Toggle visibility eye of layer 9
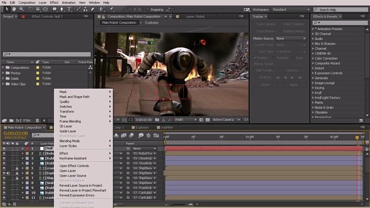Viewport: 370px width, 208px height. coord(4,188)
